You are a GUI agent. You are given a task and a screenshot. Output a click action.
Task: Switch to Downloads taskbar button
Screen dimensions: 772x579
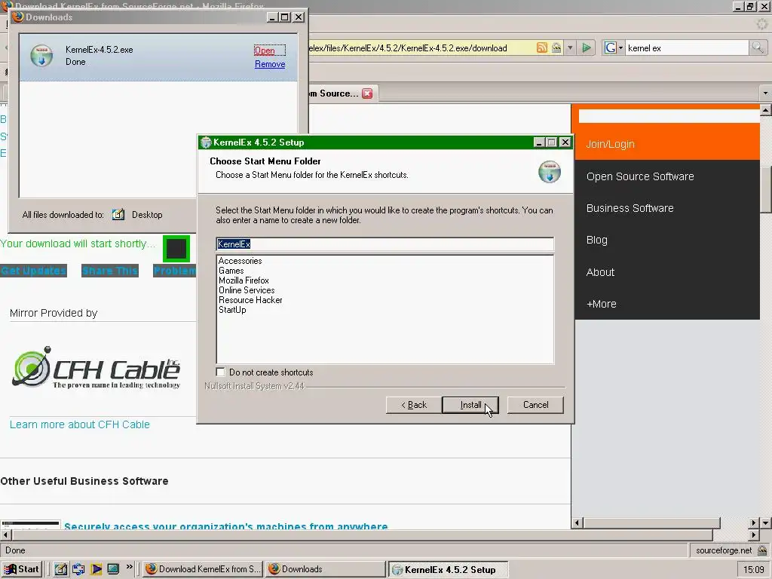[x=326, y=569]
